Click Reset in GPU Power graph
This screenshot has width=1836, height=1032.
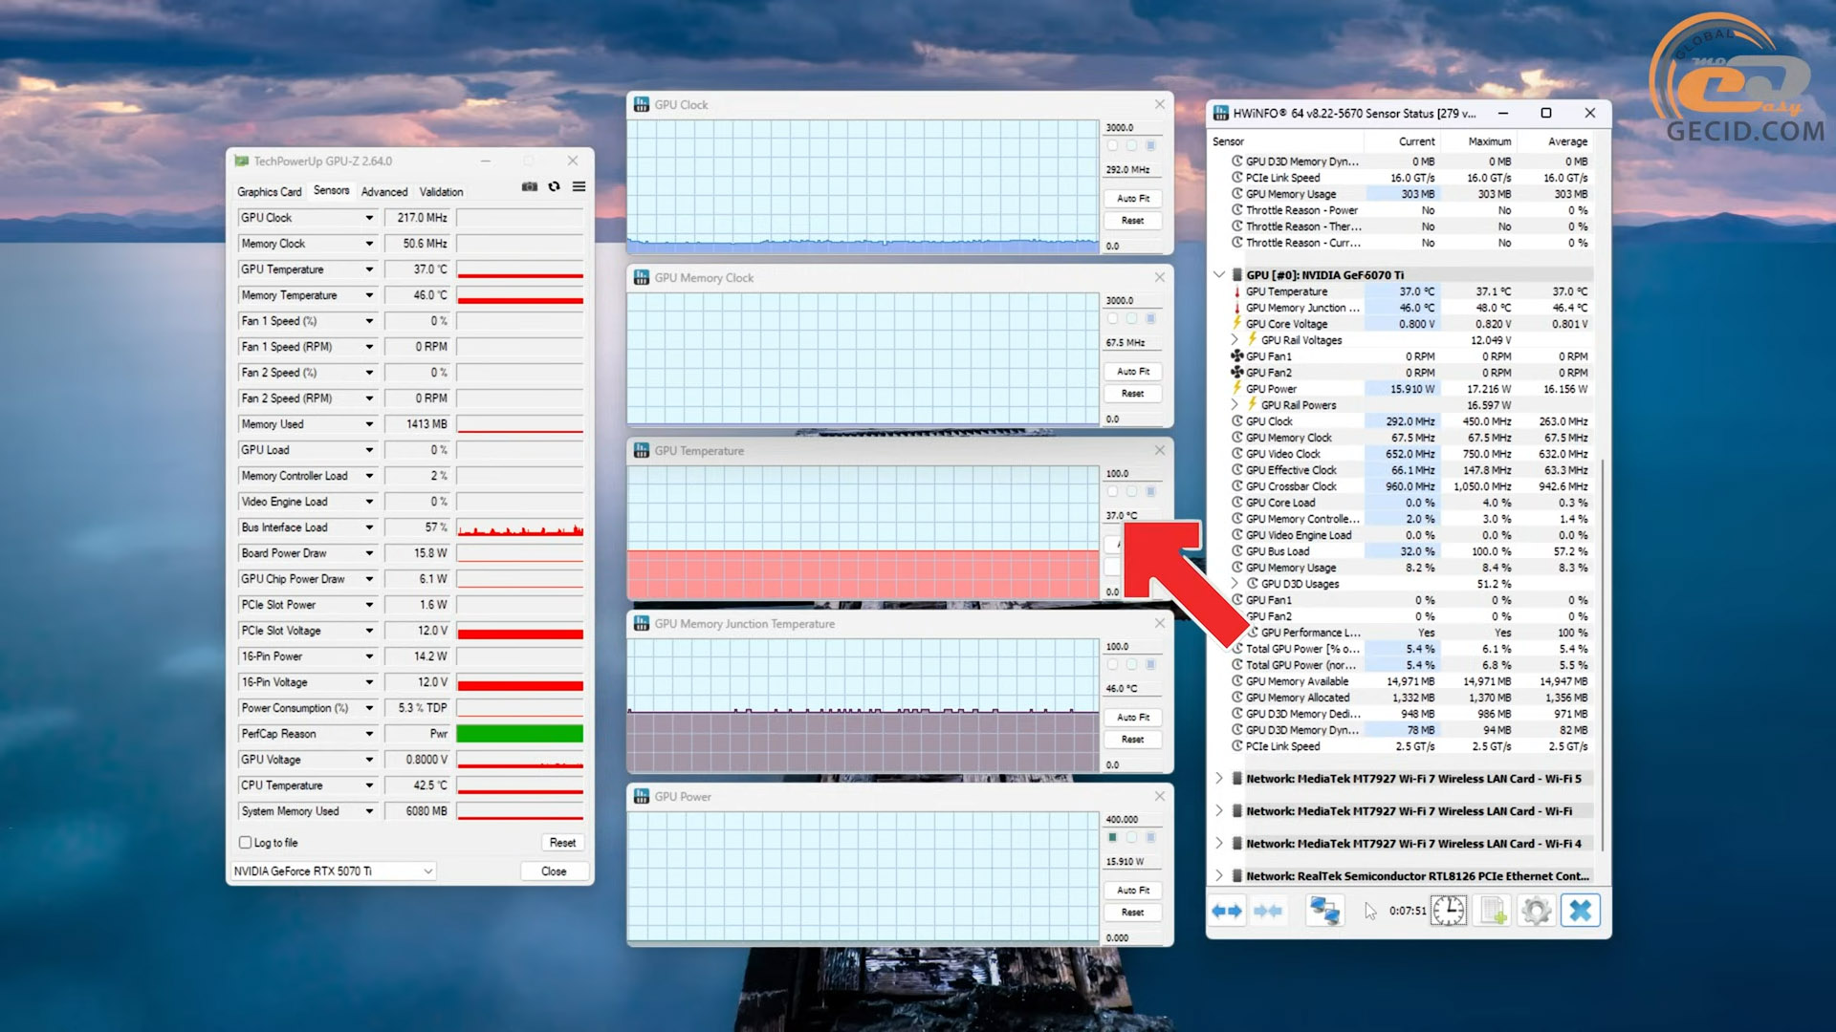[1133, 913]
